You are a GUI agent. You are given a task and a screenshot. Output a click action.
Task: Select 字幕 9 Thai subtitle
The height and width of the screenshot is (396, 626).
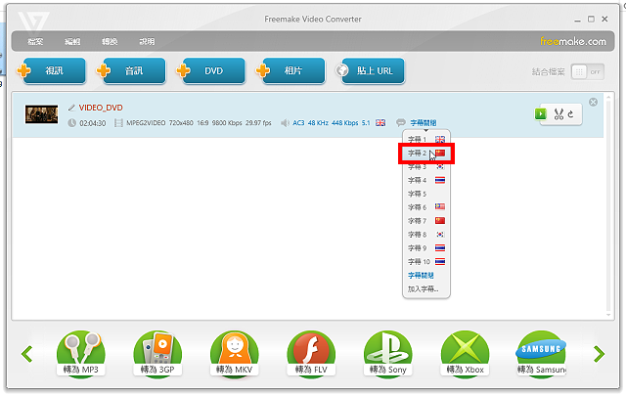click(x=426, y=248)
